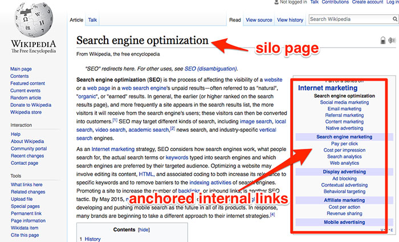The image size is (399, 242).
Task: Switch to the Talk tab
Action: pyautogui.click(x=92, y=20)
